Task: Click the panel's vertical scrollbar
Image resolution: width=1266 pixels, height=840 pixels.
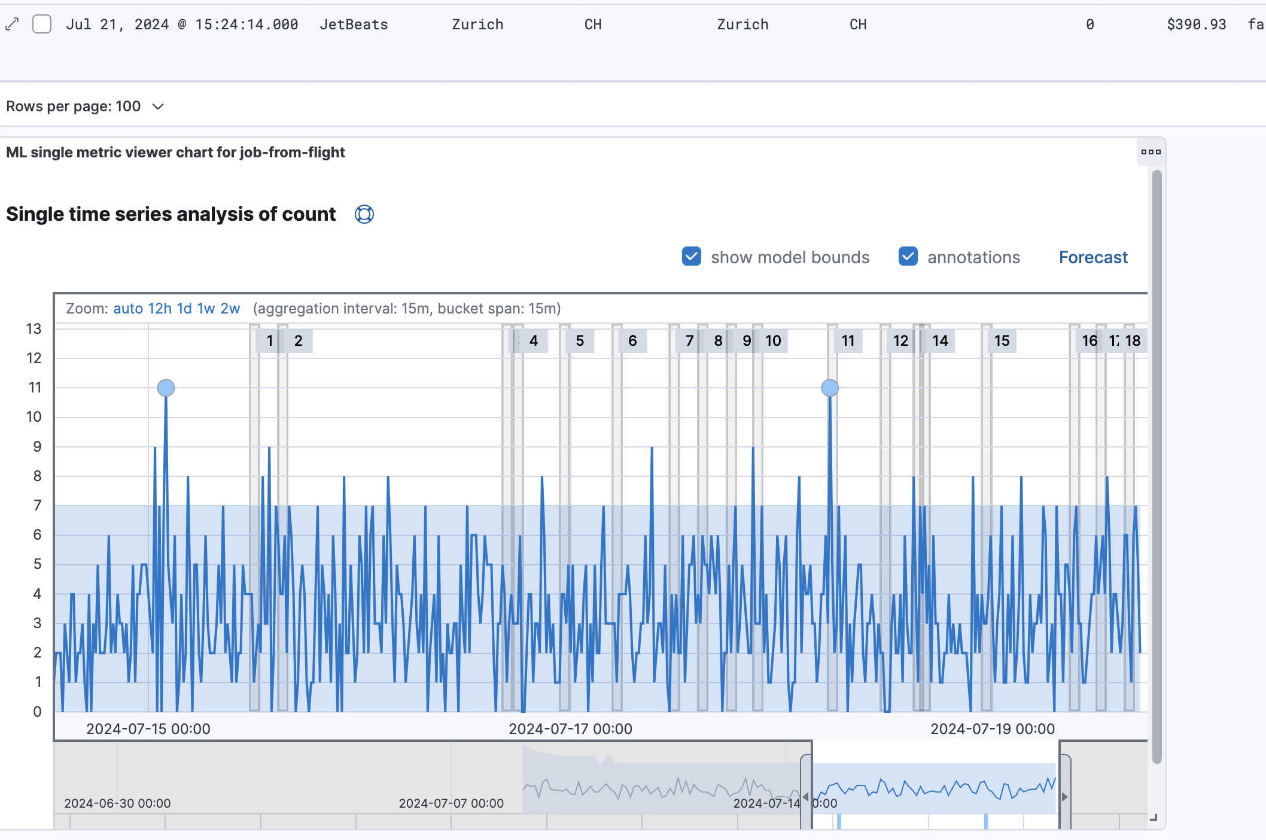Action: tap(1157, 467)
